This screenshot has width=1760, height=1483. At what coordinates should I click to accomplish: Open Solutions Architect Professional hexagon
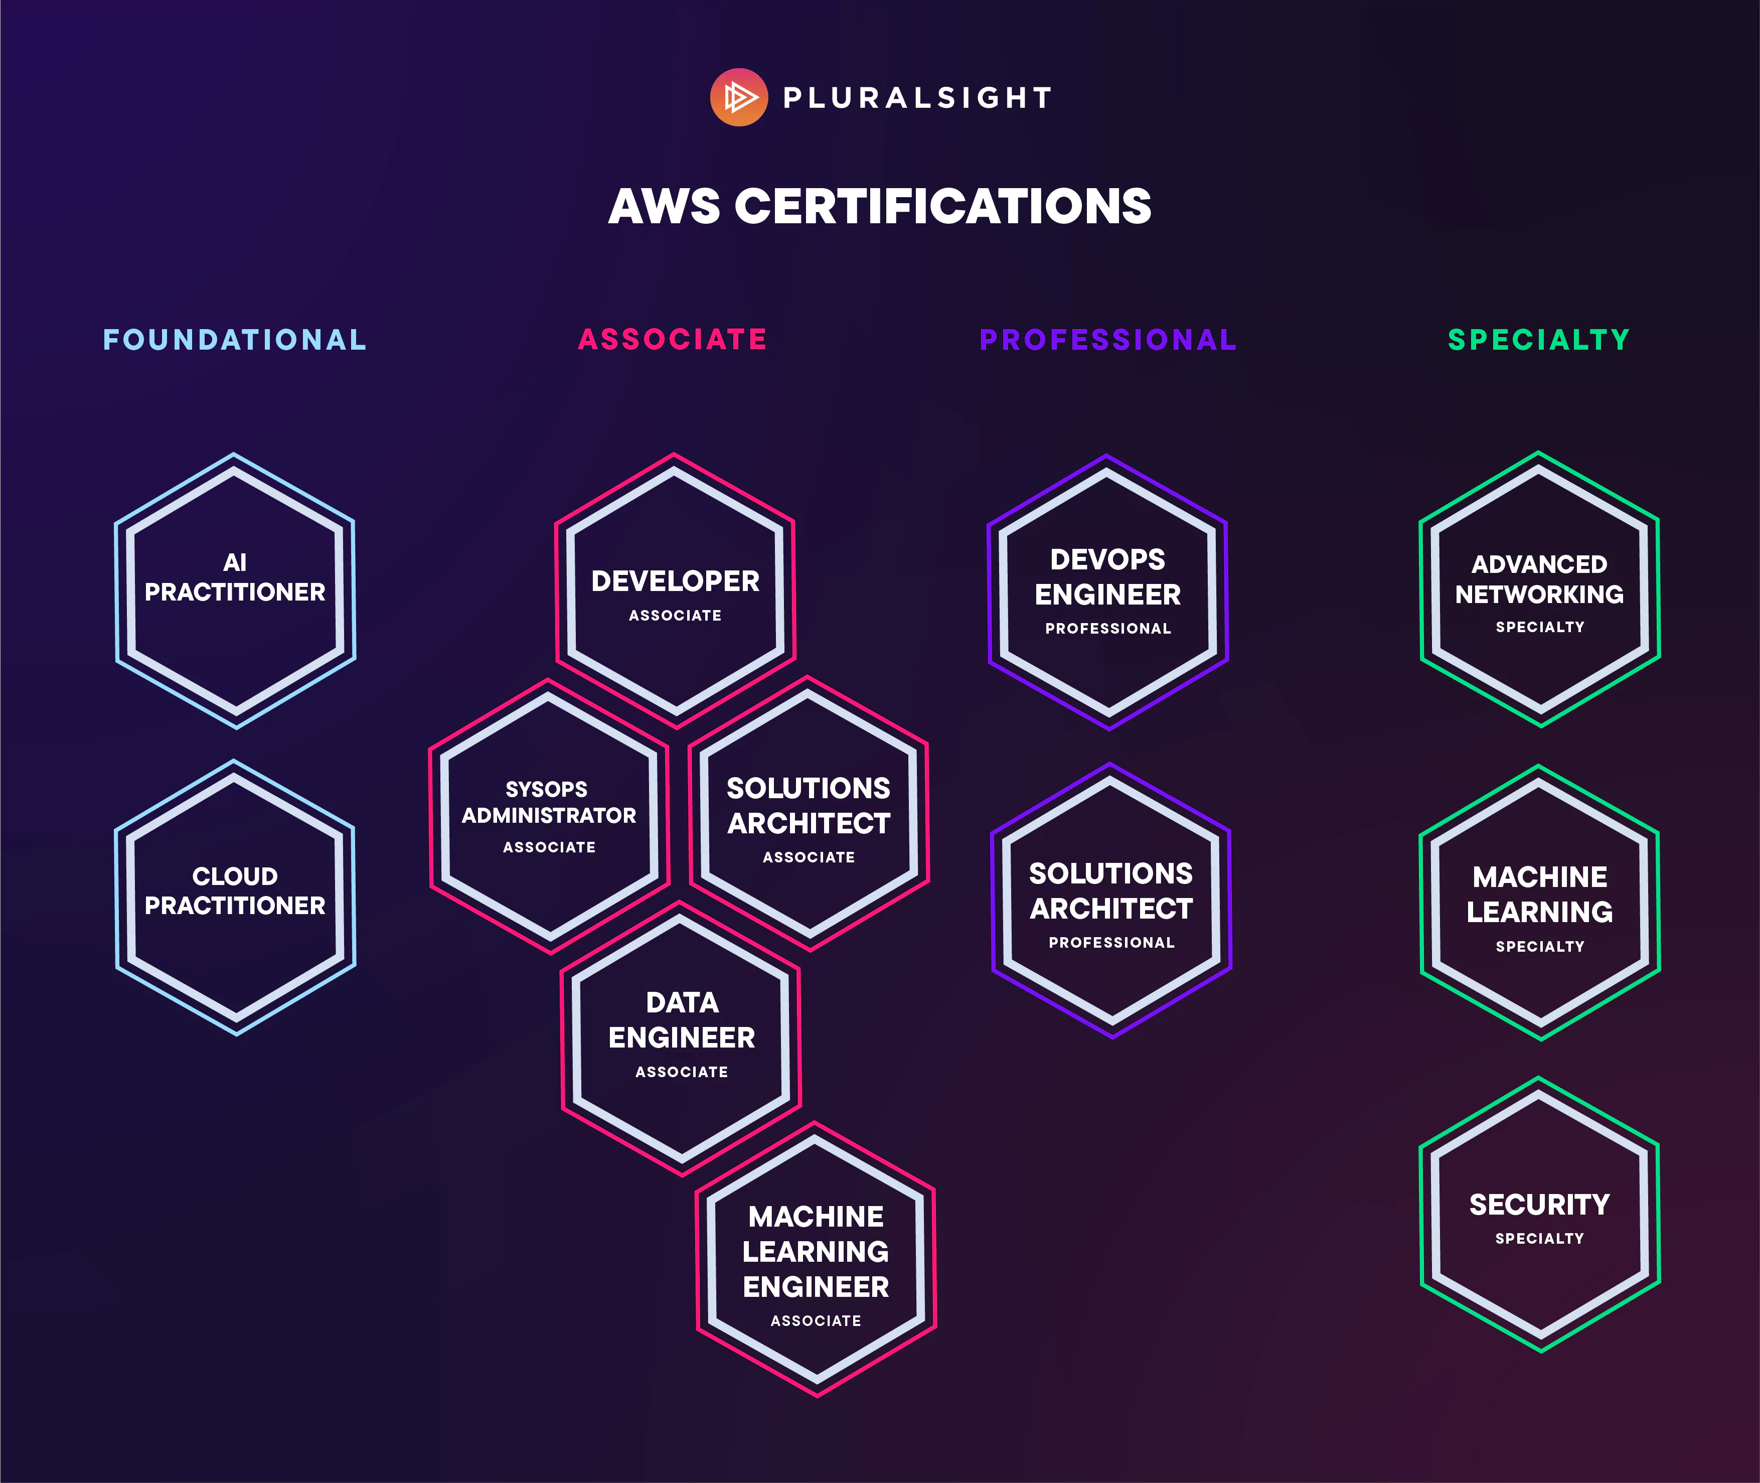tap(1111, 901)
